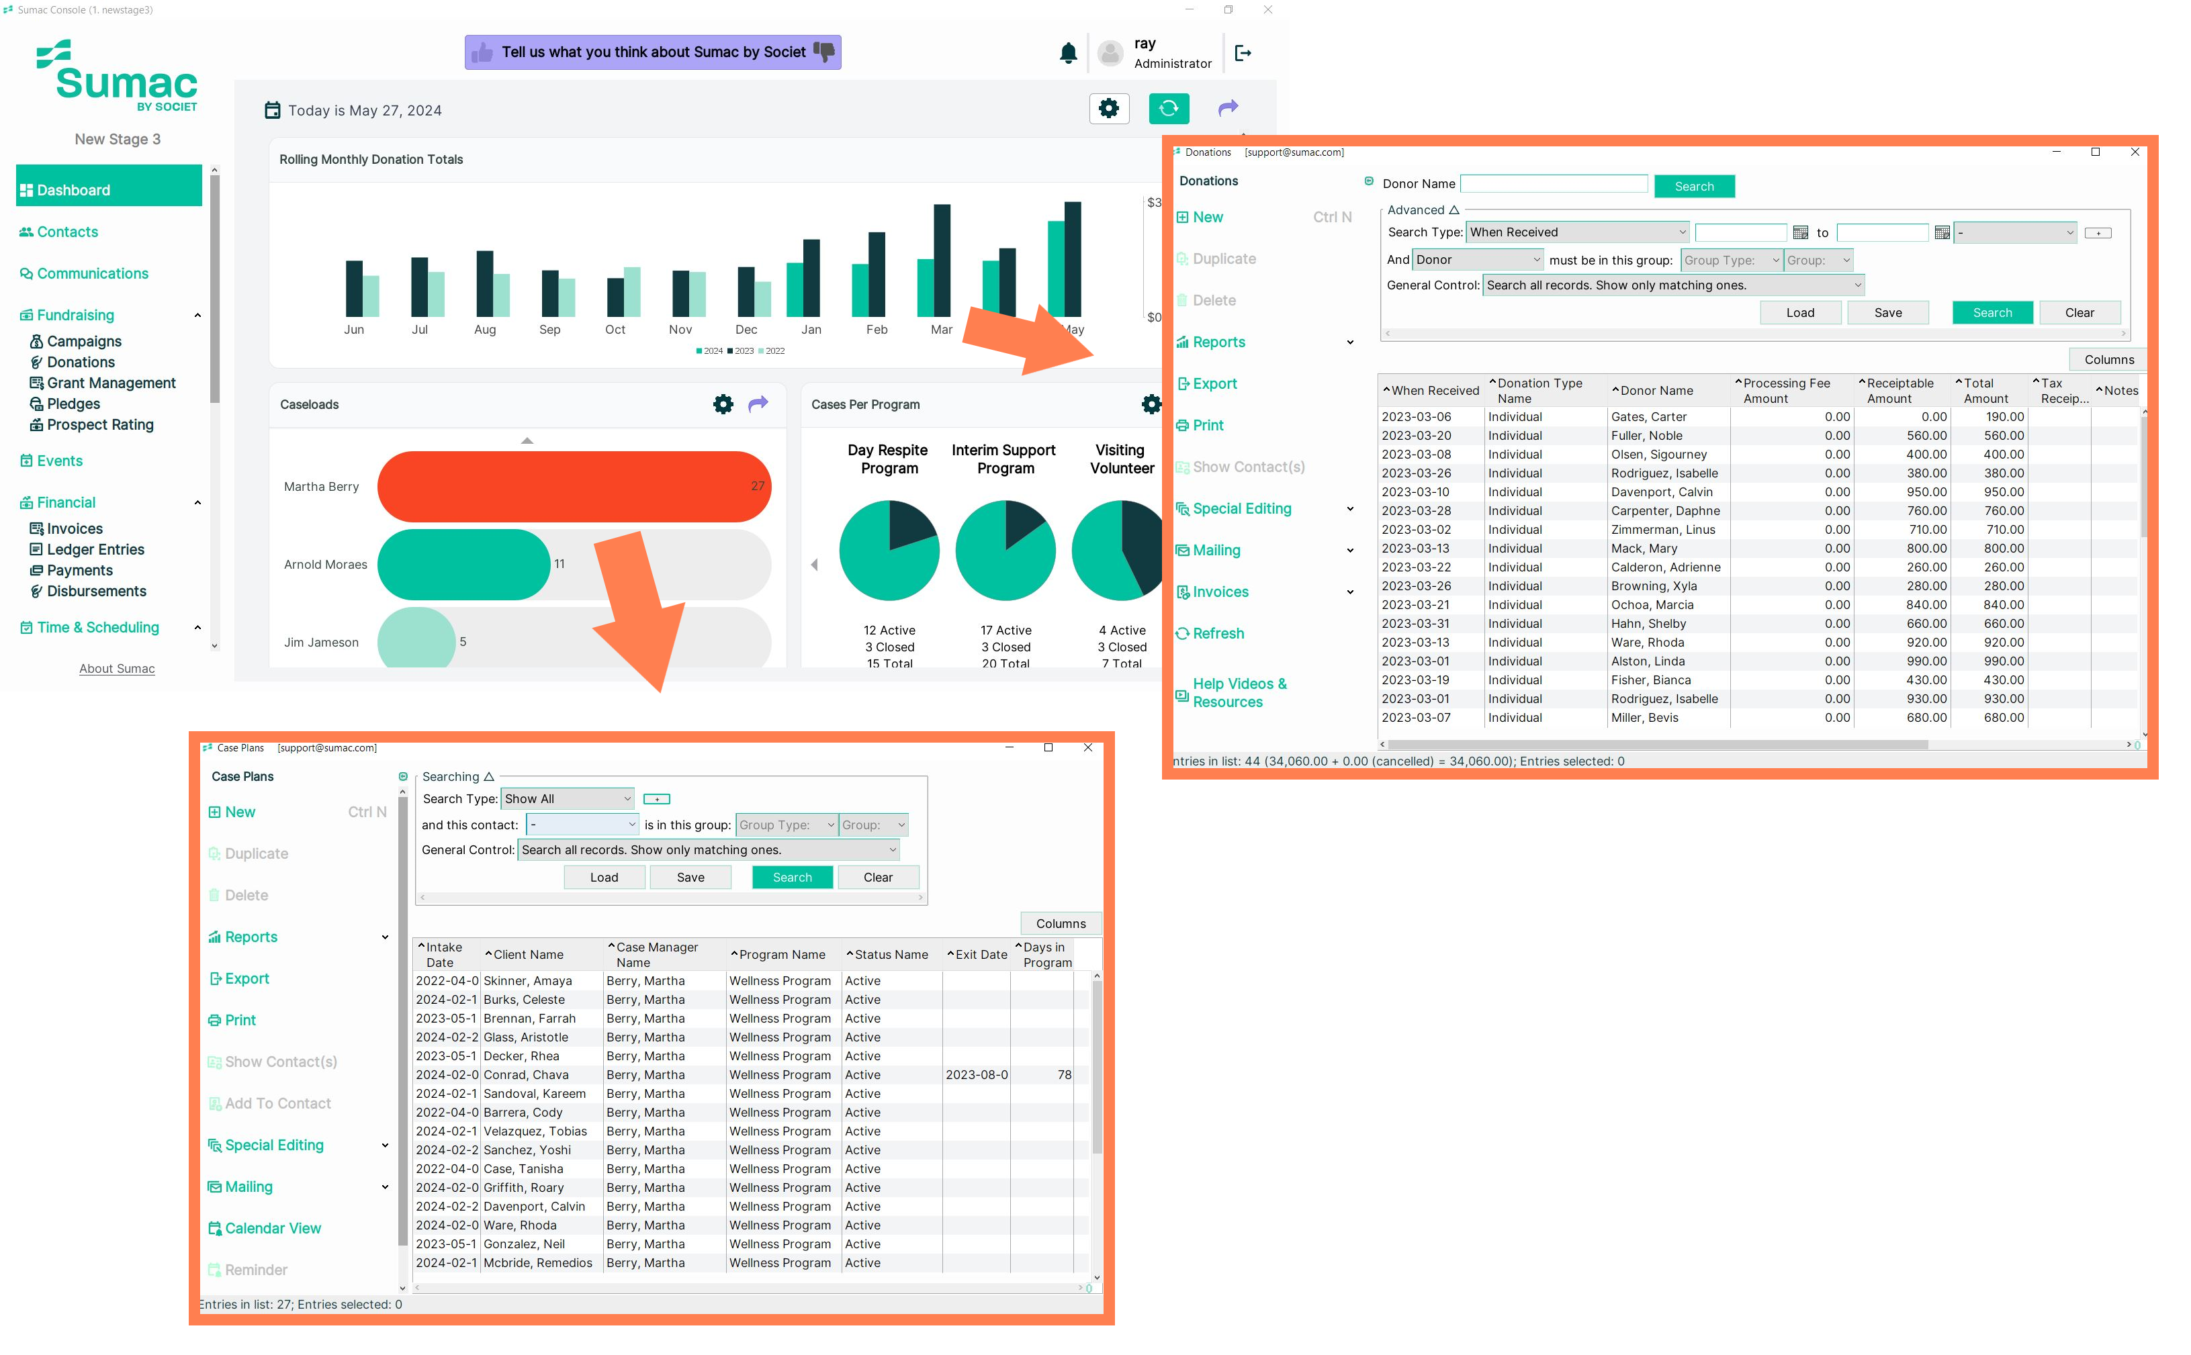
Task: Click Clear in Donations advanced search
Action: [x=2079, y=313]
